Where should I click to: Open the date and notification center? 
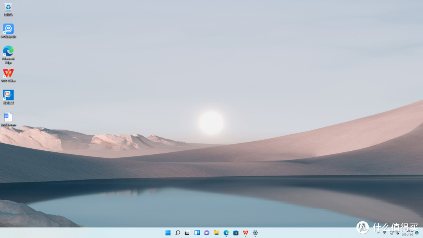407,233
